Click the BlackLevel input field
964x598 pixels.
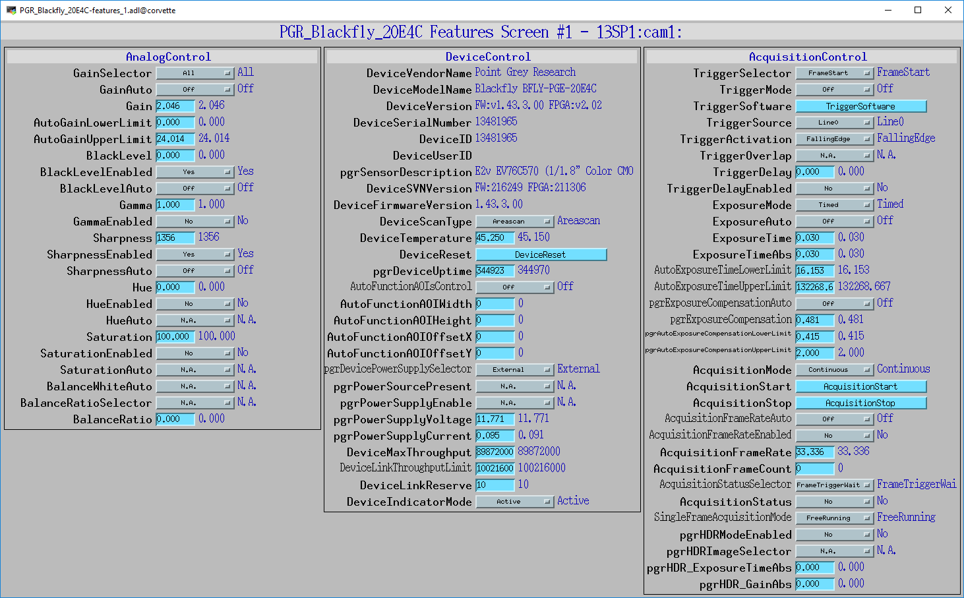175,156
